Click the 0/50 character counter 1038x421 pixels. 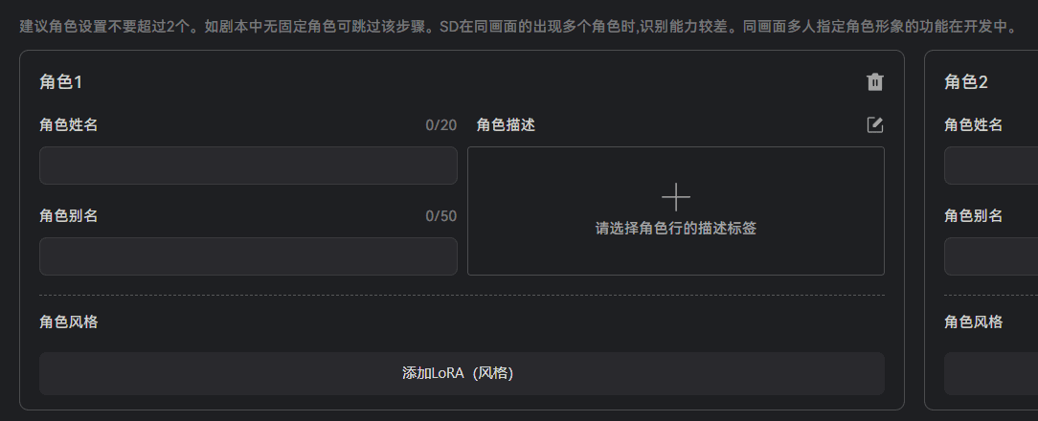click(x=440, y=216)
